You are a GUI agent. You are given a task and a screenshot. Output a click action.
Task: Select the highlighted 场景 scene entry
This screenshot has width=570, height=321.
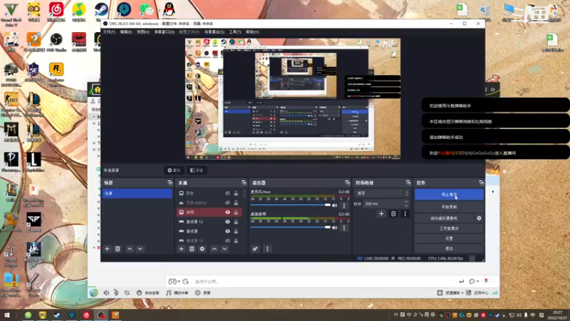pyautogui.click(x=138, y=193)
